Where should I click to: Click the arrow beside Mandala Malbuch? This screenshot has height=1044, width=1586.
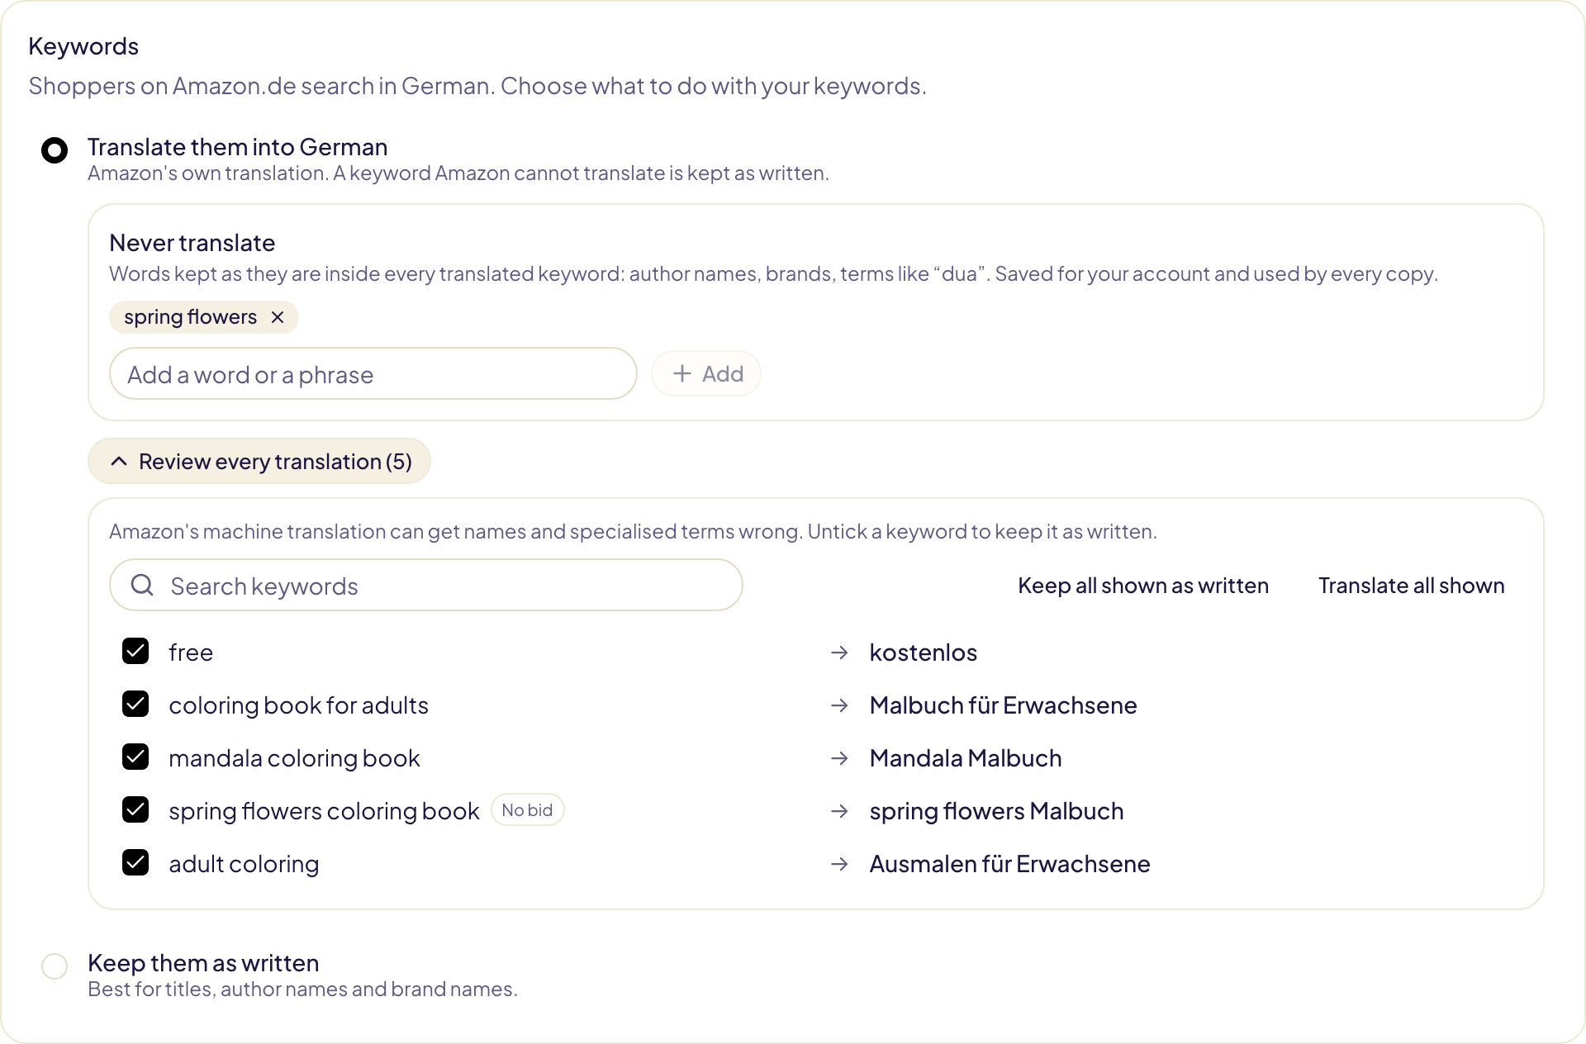pyautogui.click(x=839, y=758)
